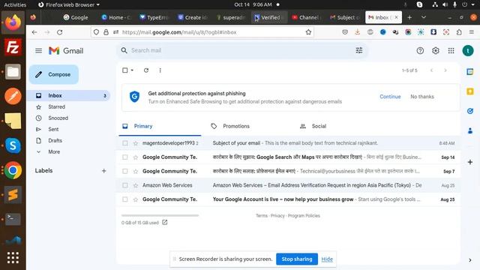Open search options filter icon in search bar
Viewport: 480px width, 270px height.
pyautogui.click(x=359, y=50)
